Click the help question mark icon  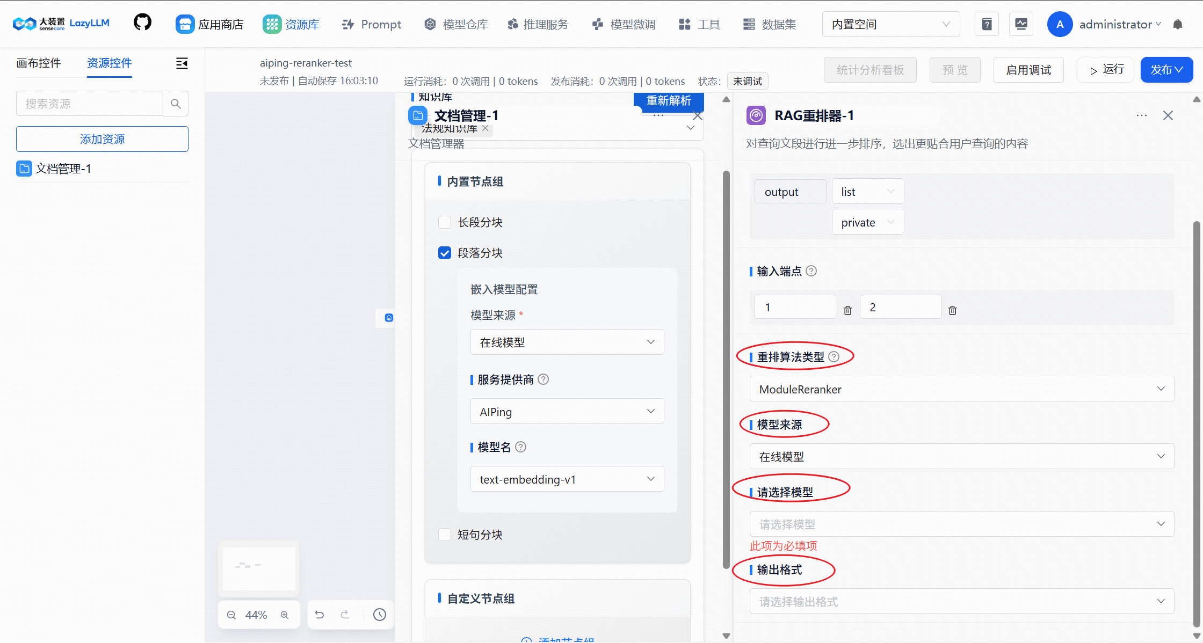pyautogui.click(x=987, y=24)
